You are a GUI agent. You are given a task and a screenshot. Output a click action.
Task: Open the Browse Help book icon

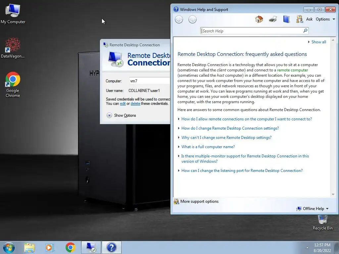pos(286,19)
